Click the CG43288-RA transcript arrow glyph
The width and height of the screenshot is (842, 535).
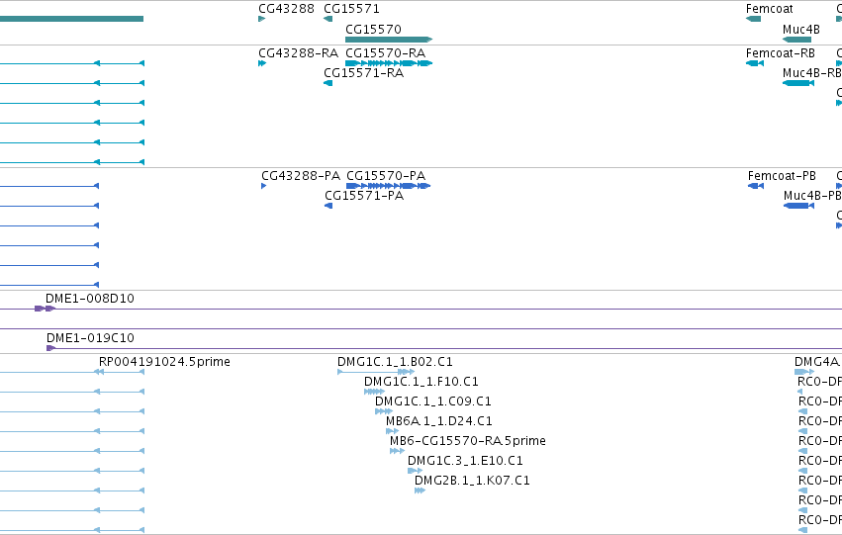262,63
